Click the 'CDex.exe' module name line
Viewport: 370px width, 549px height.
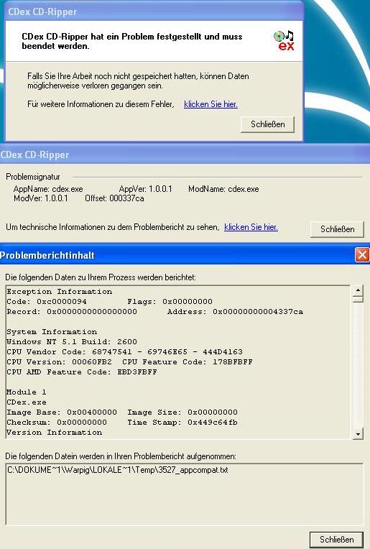(x=27, y=402)
